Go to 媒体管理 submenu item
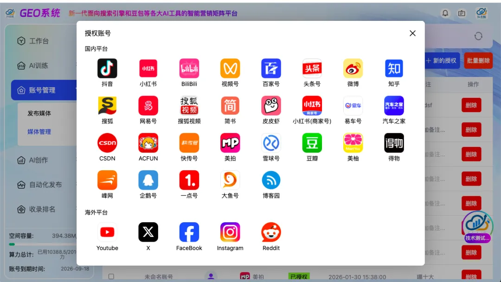 pyautogui.click(x=39, y=132)
